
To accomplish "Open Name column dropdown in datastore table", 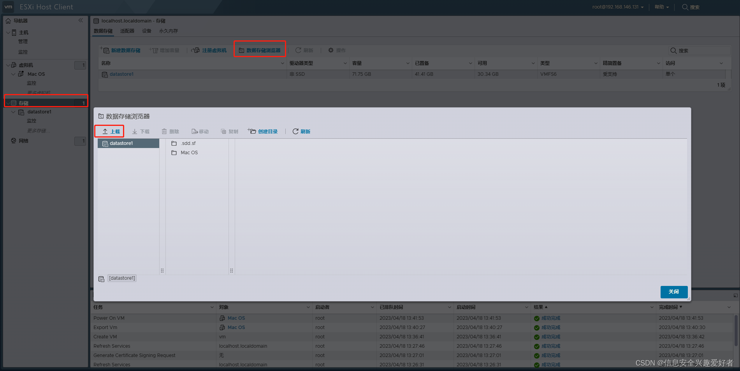I will click(x=283, y=63).
